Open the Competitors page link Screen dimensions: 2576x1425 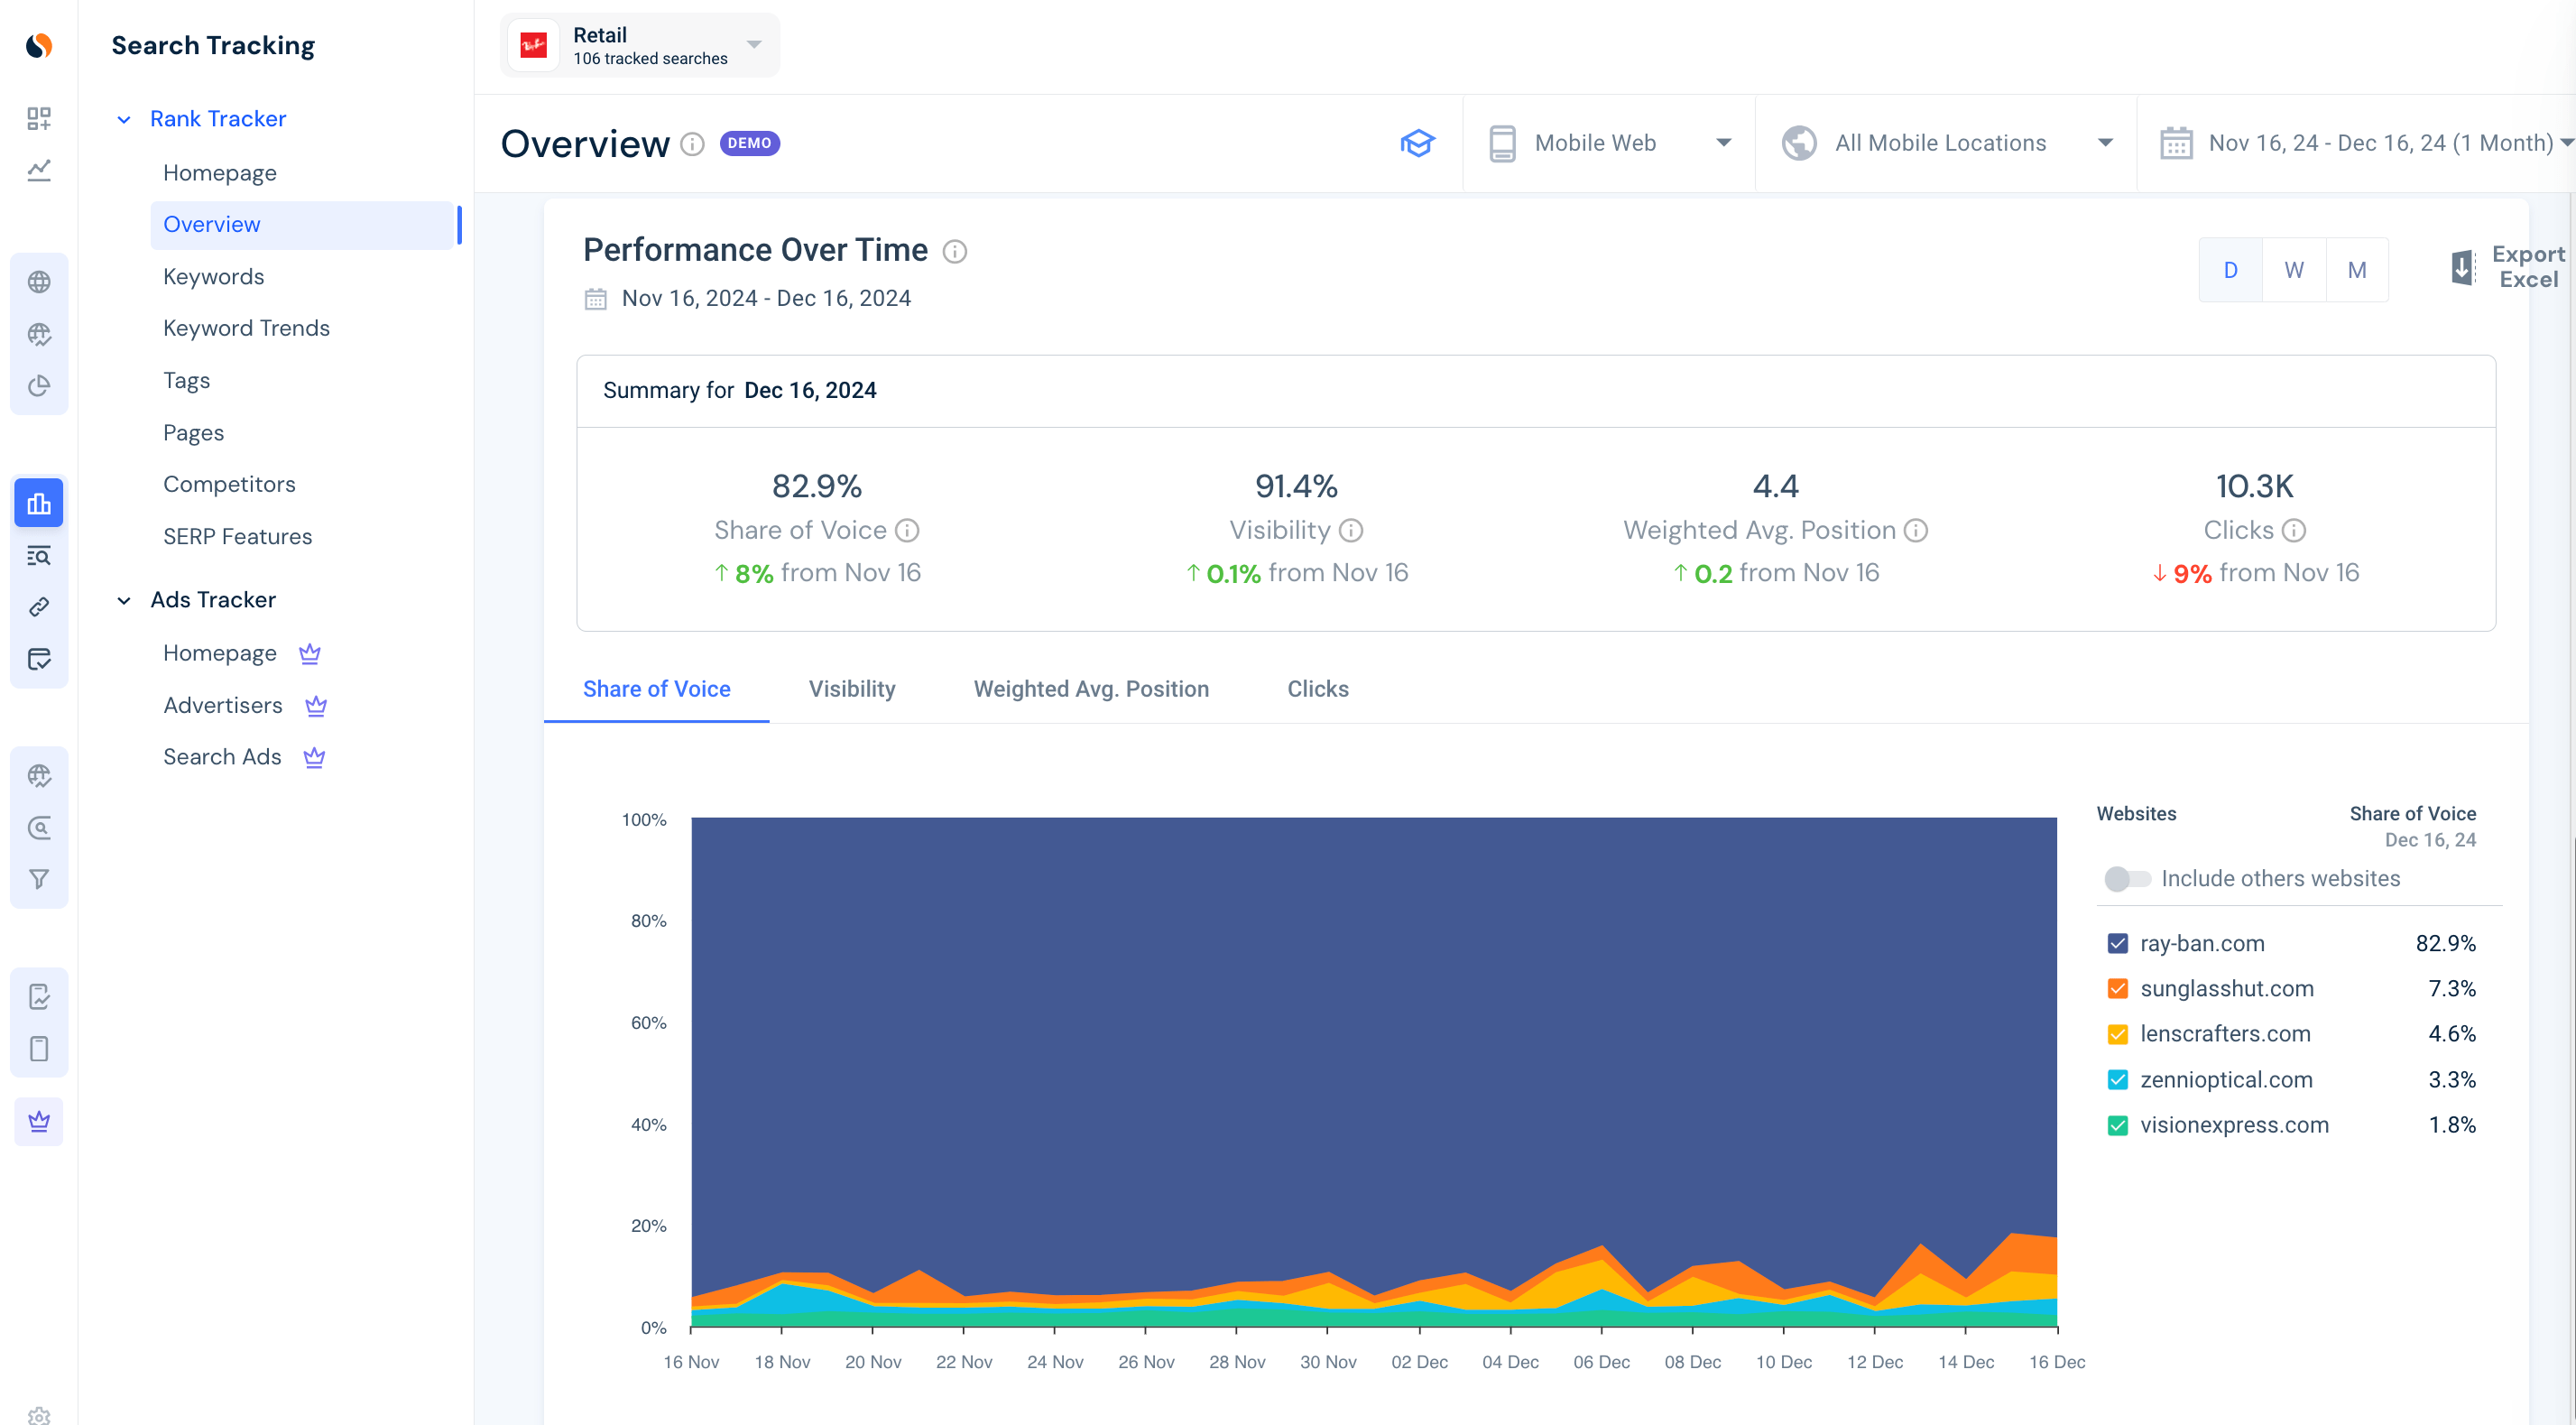tap(229, 484)
